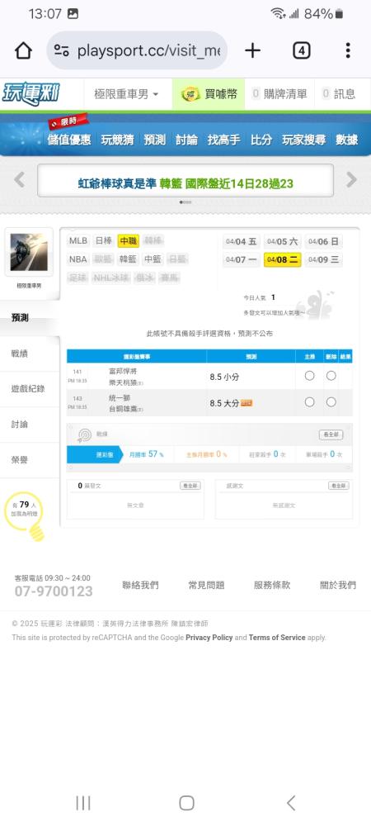Select the 04/09 三 date tab
Viewport: 371px width, 826px height.
coord(323,259)
